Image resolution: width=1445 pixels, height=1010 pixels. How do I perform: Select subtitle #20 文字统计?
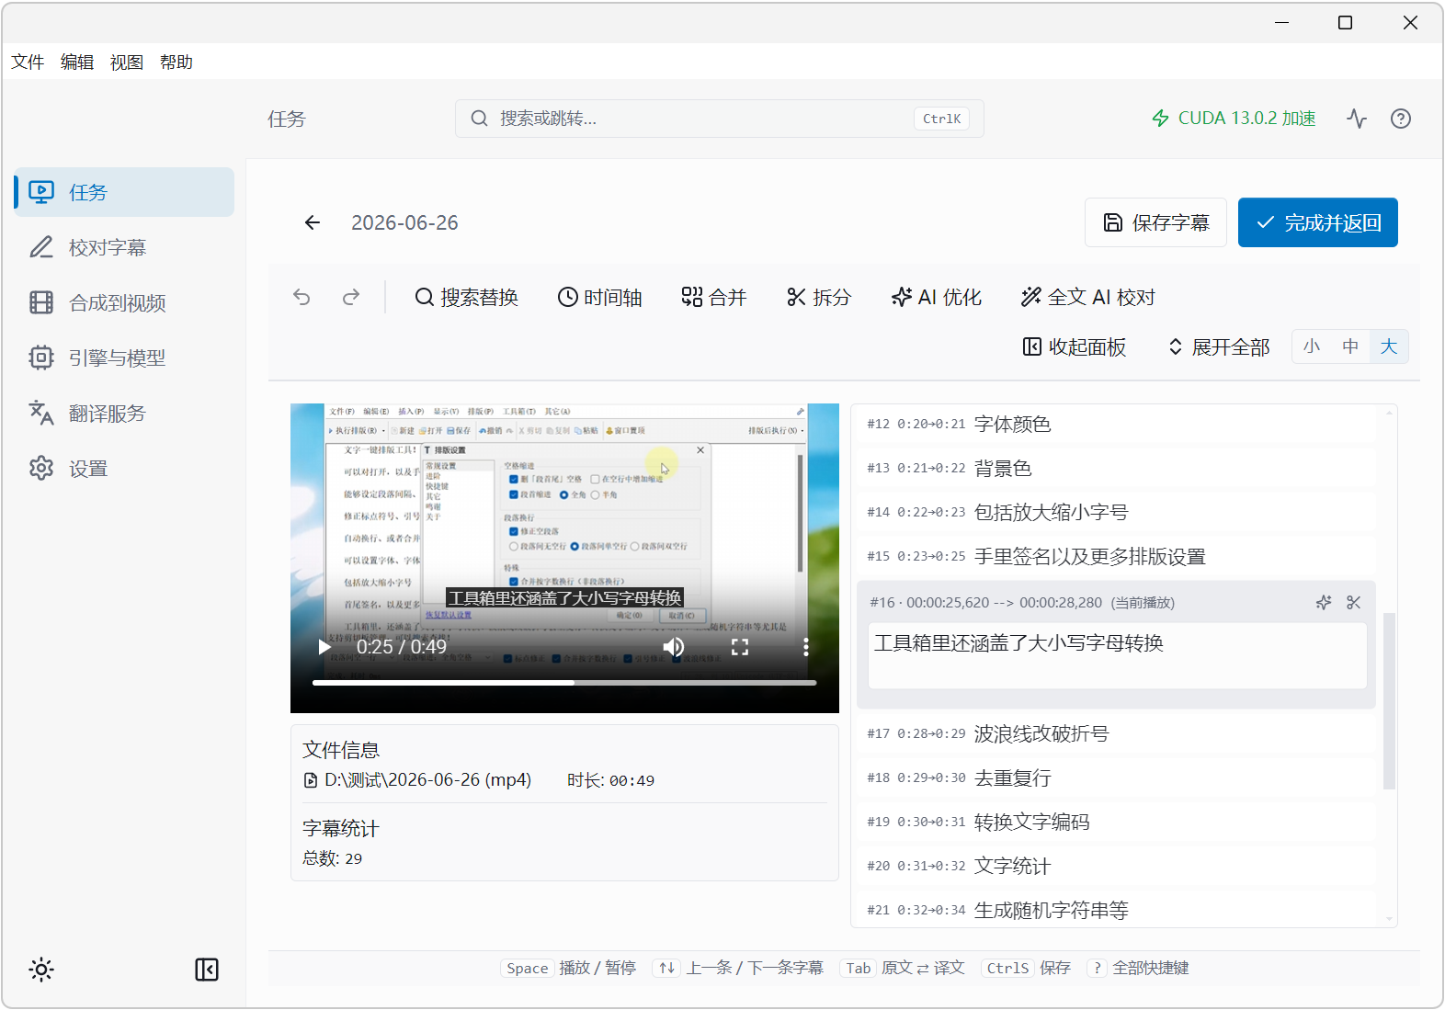[x=1117, y=866]
